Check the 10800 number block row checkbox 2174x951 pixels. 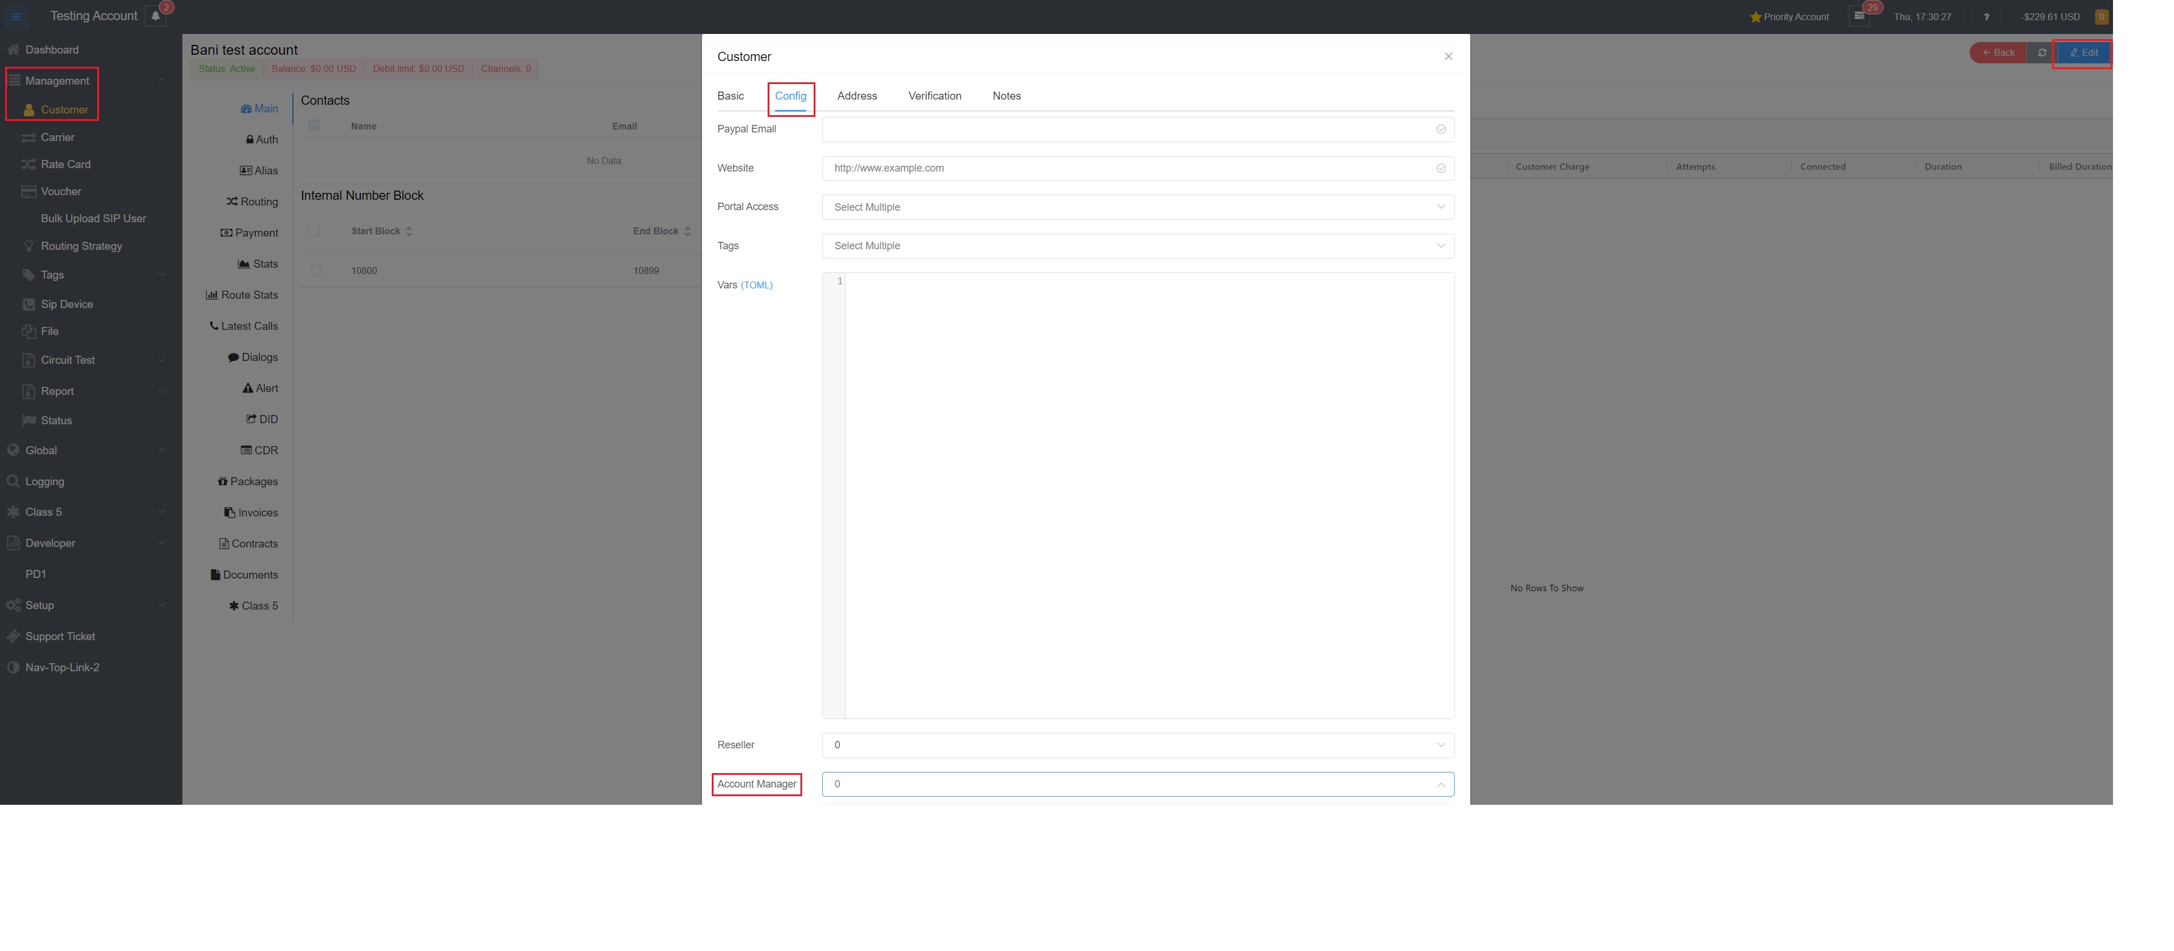[317, 270]
